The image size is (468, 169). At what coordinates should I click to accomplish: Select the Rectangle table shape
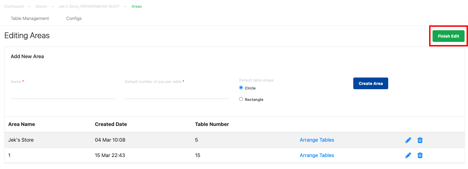tap(241, 99)
